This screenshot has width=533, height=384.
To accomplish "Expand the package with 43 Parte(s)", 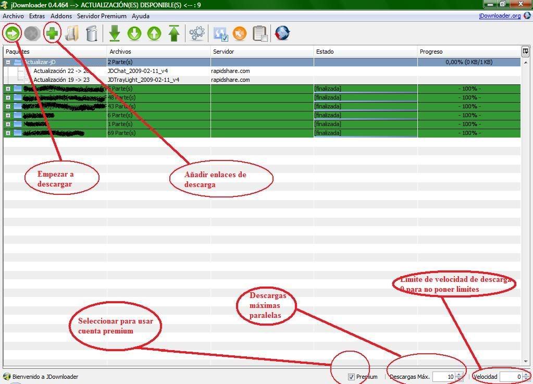I will 8,106.
